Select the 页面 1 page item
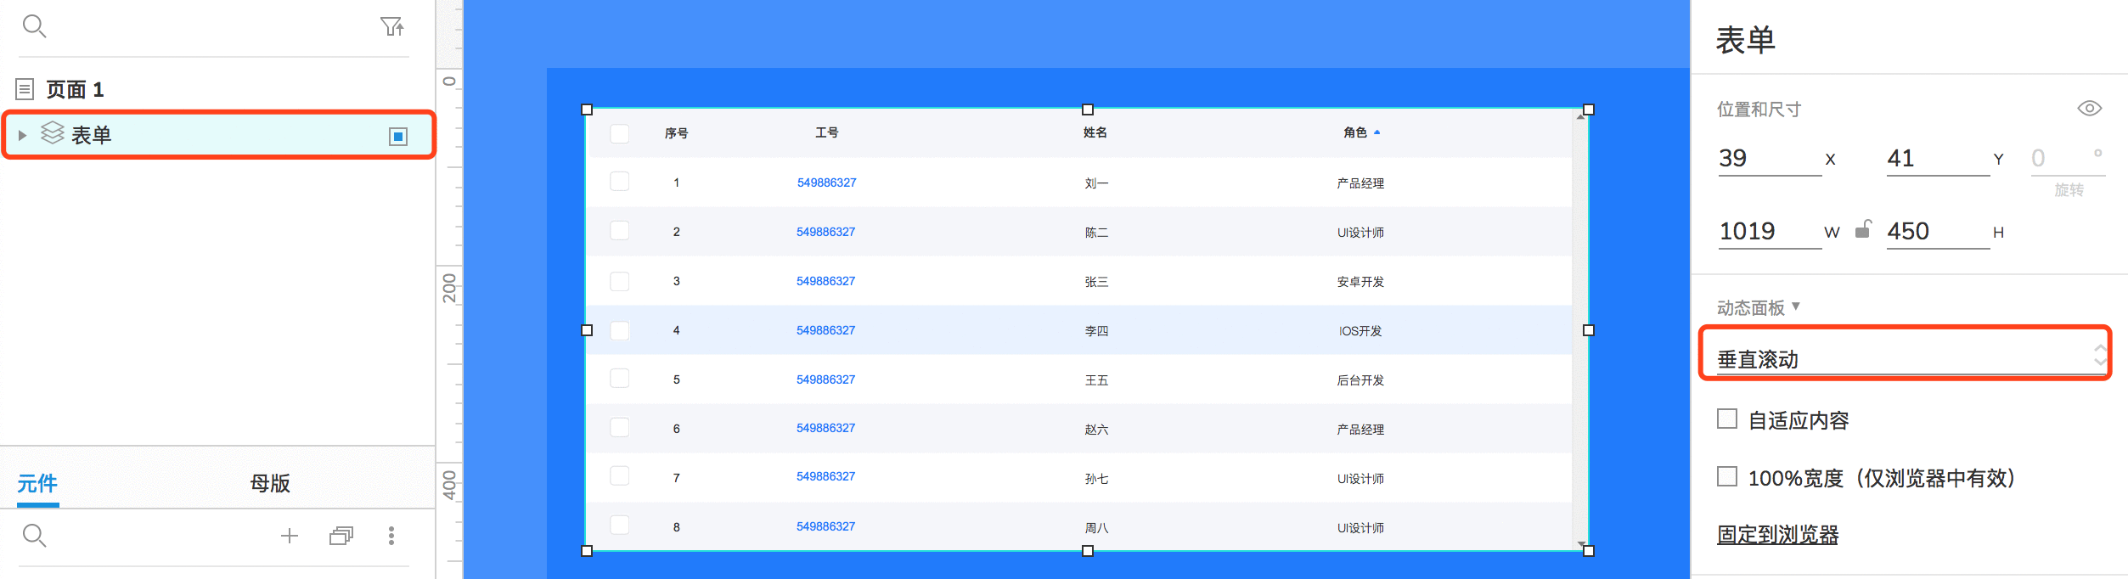This screenshot has width=2128, height=579. click(75, 89)
